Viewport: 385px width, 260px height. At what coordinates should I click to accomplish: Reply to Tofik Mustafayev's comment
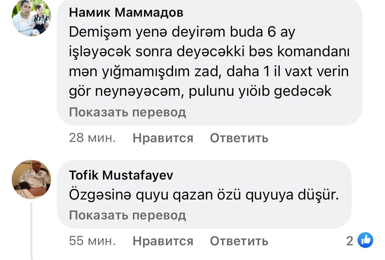point(239,241)
